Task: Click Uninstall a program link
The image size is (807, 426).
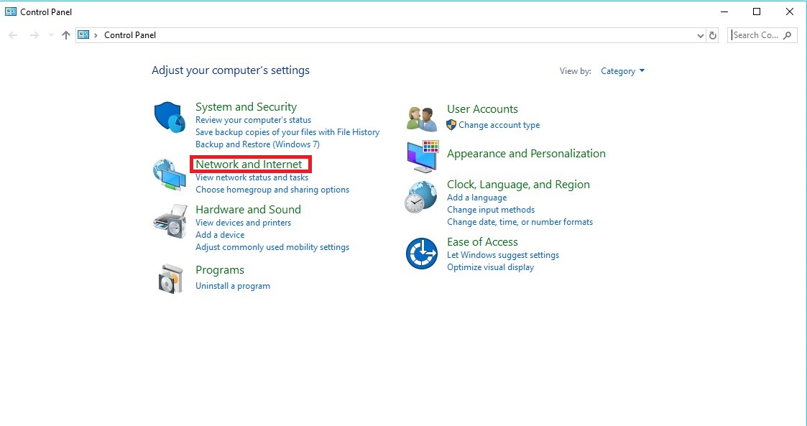Action: [x=233, y=286]
